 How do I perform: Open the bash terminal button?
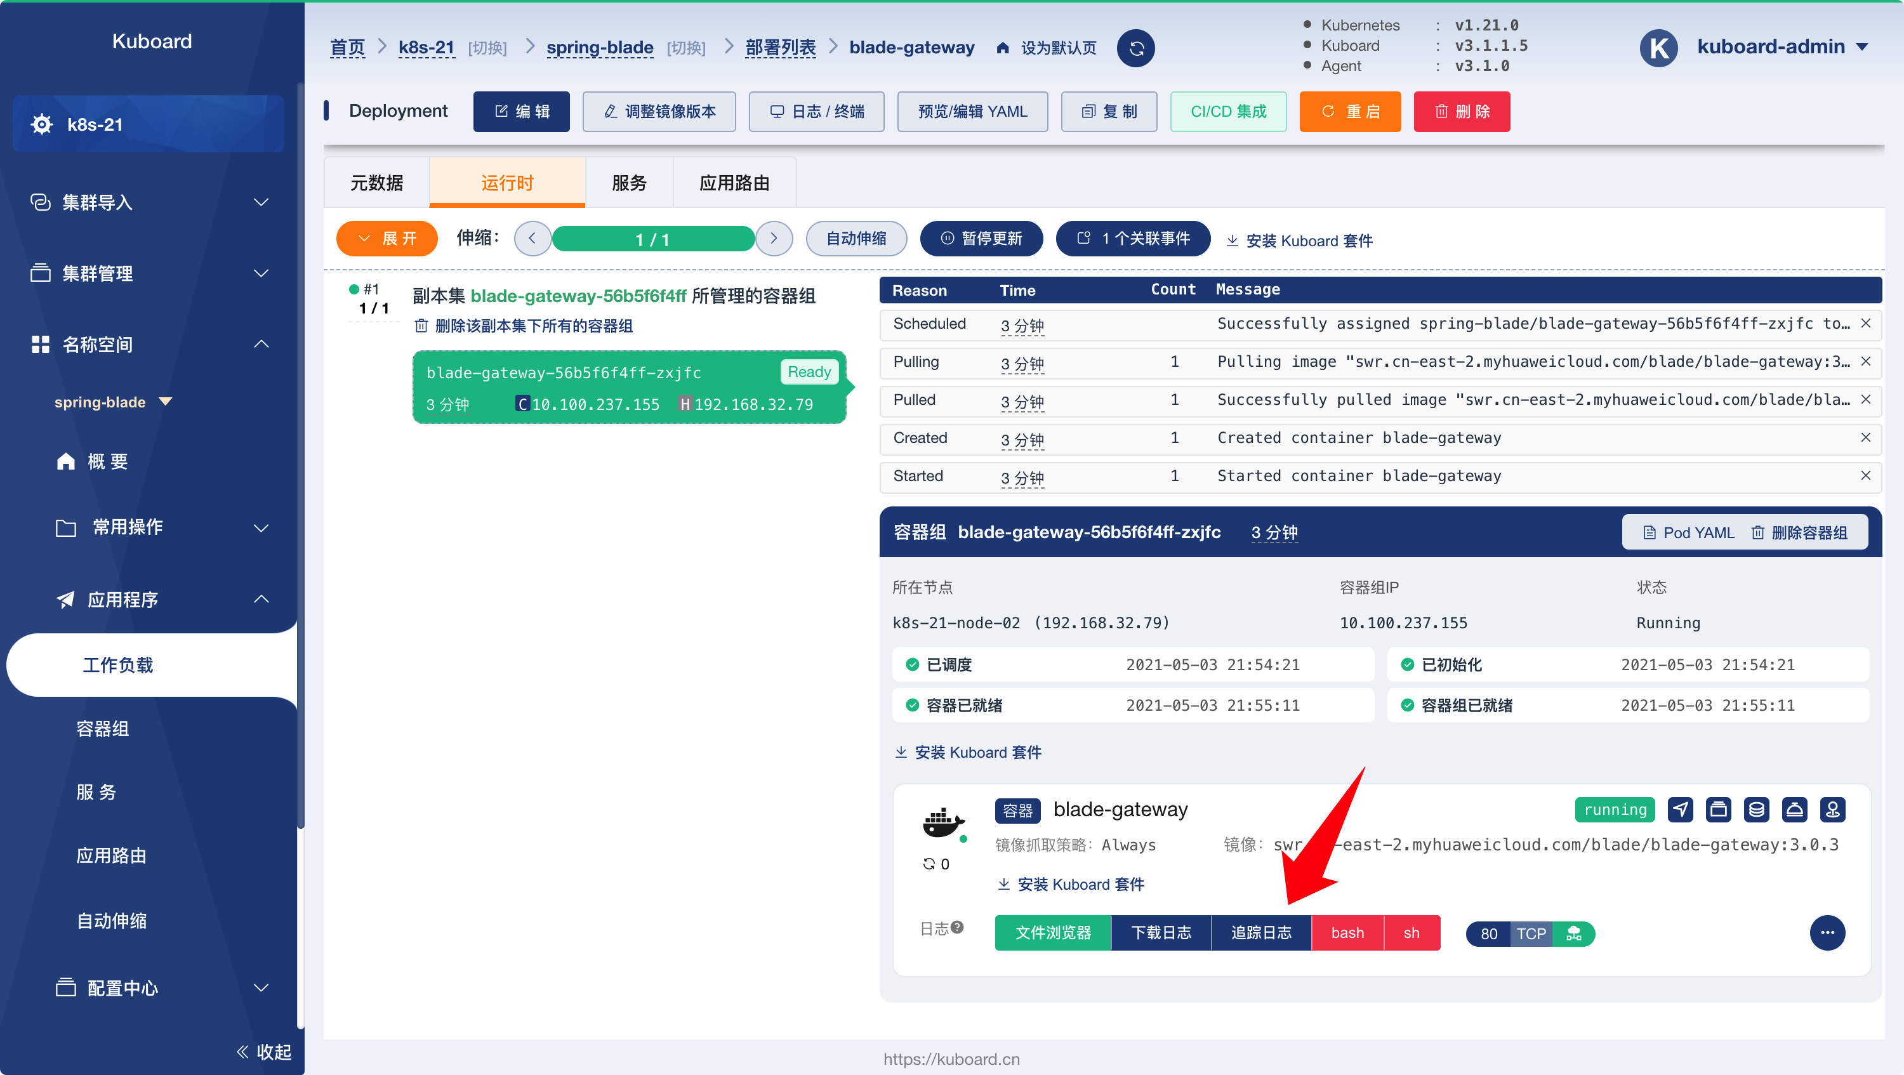tap(1347, 932)
